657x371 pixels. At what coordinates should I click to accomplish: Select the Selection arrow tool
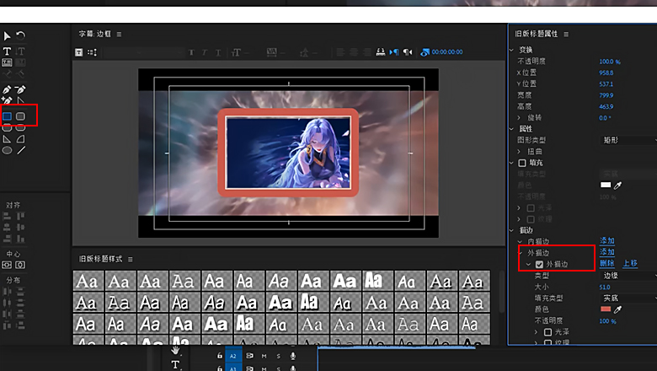pos(7,35)
